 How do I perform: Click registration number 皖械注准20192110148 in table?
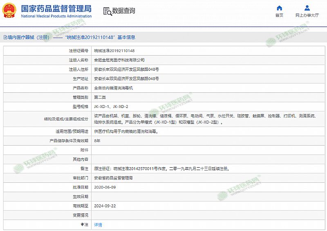point(114,51)
